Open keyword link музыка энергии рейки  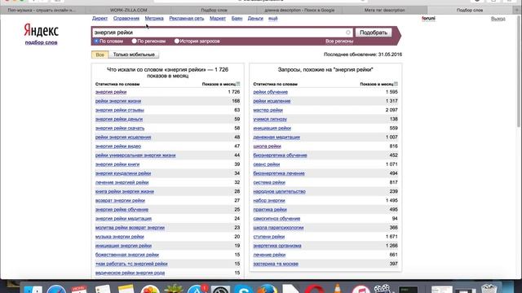point(120,237)
